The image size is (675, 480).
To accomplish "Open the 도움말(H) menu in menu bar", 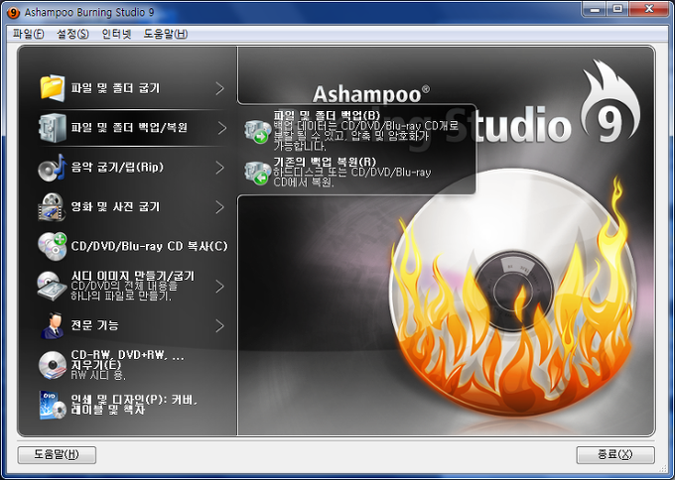I will click(166, 34).
